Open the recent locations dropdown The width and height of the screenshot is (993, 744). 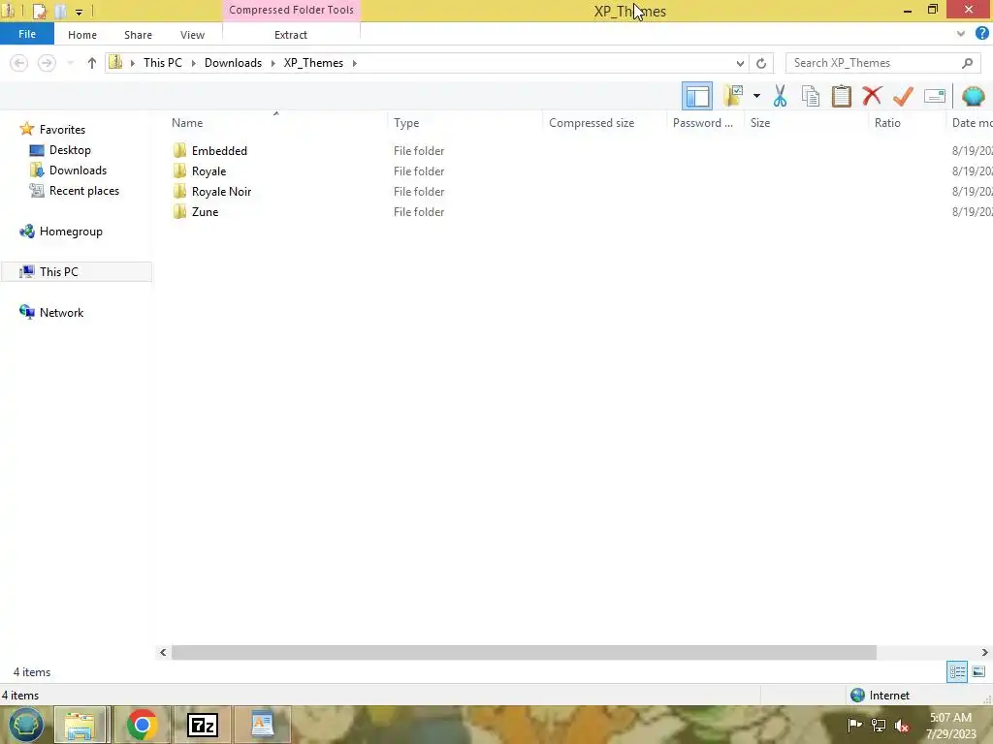coord(70,63)
